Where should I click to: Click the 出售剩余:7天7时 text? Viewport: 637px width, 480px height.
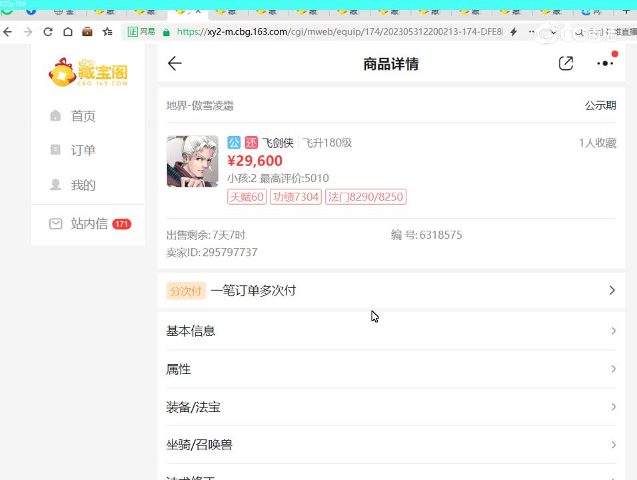pos(206,235)
